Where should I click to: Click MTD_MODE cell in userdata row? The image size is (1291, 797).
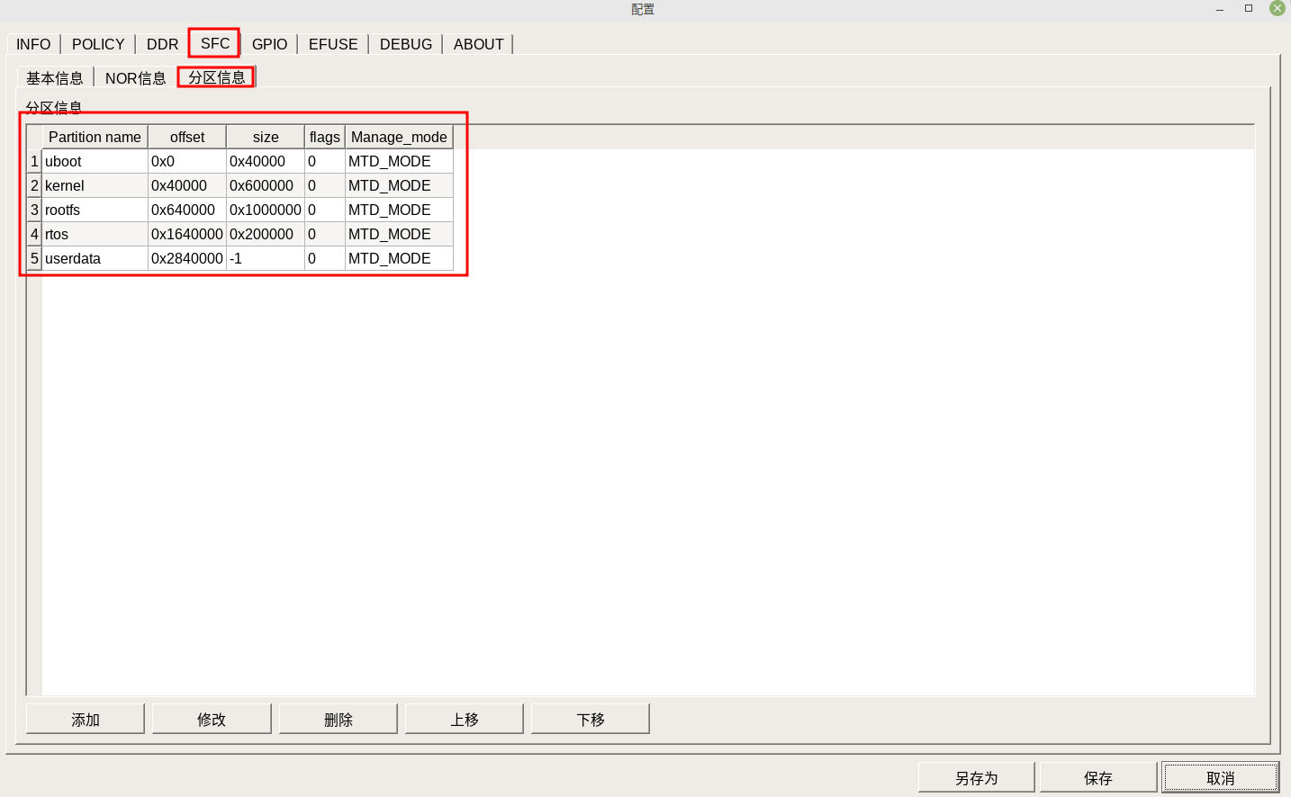(399, 258)
